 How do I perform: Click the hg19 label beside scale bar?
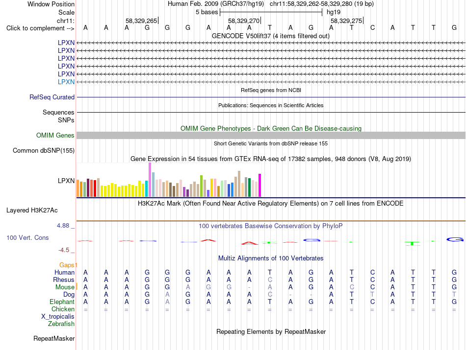pyautogui.click(x=334, y=12)
